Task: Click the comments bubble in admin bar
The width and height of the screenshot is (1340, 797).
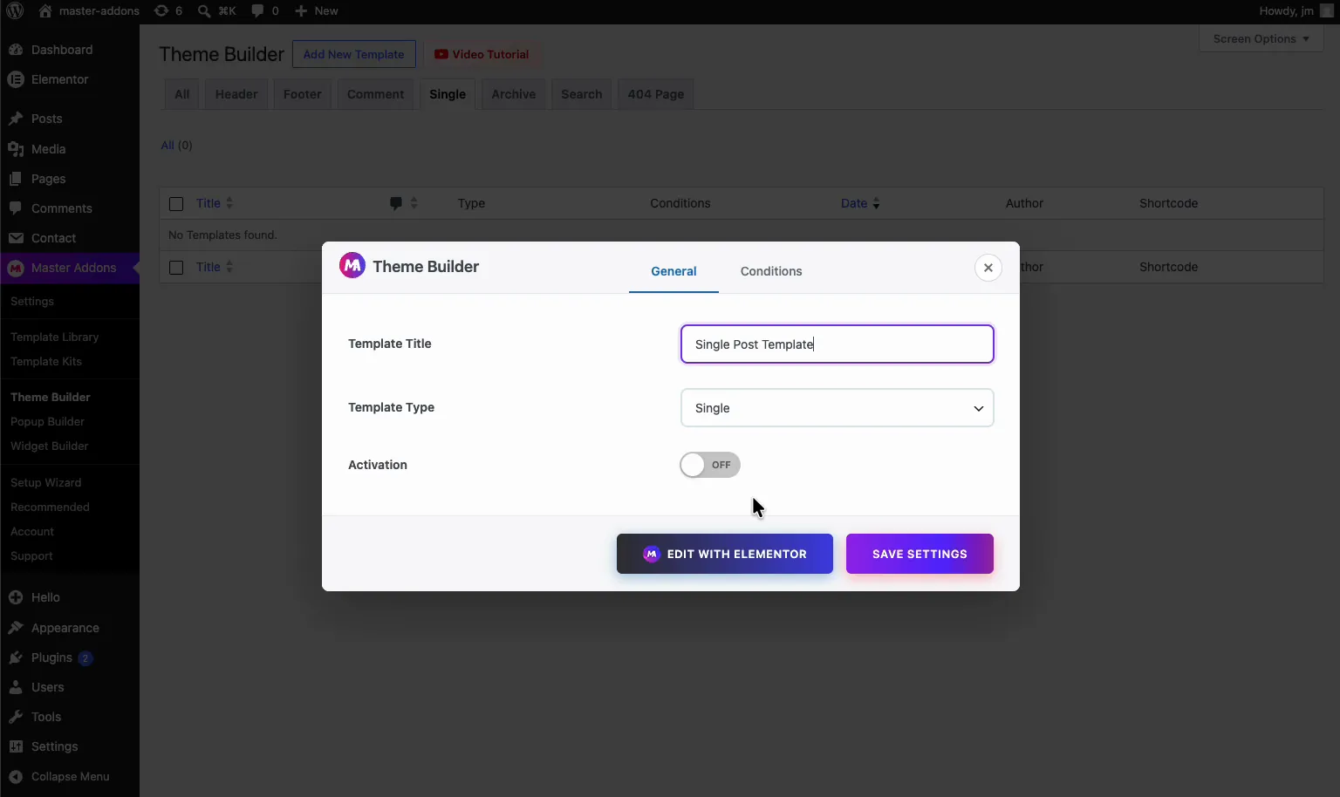Action: coord(257,11)
